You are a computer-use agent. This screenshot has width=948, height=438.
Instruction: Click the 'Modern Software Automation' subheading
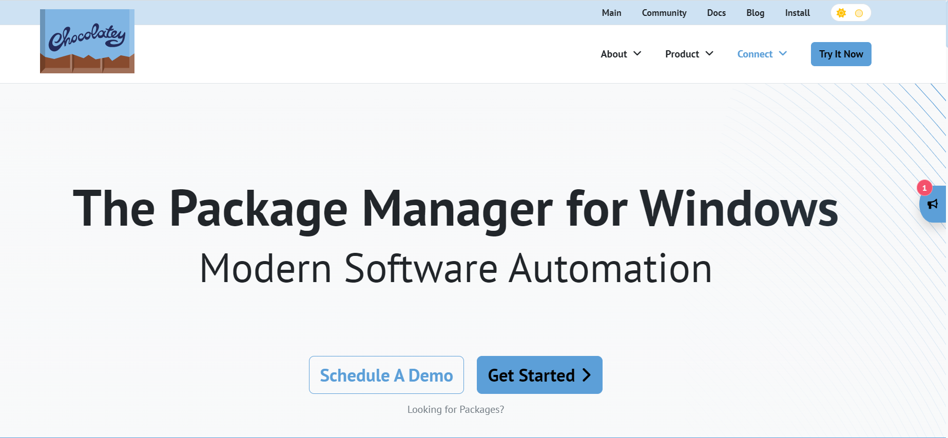456,268
